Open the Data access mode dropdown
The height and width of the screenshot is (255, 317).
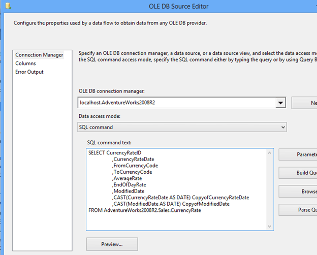click(x=182, y=127)
